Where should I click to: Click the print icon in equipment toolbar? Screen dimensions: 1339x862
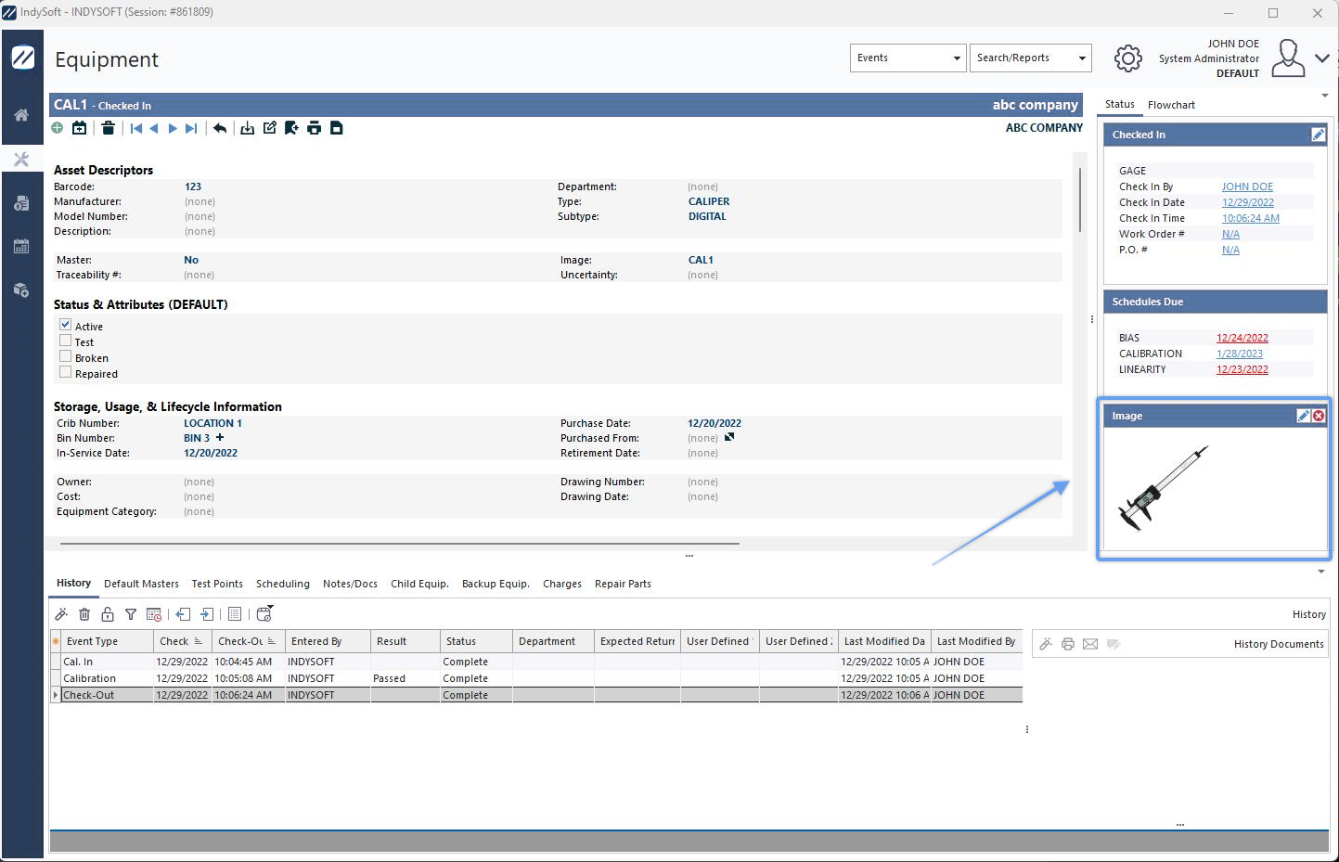[x=315, y=128]
